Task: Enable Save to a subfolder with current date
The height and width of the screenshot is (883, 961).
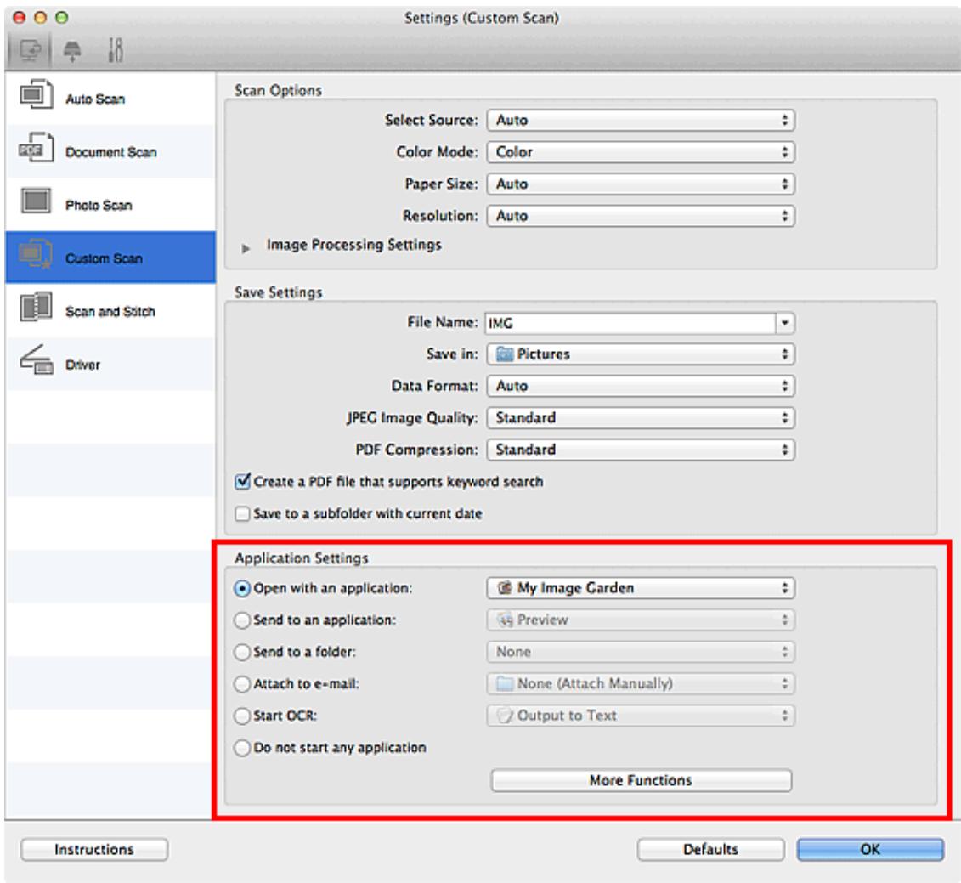Action: (243, 513)
